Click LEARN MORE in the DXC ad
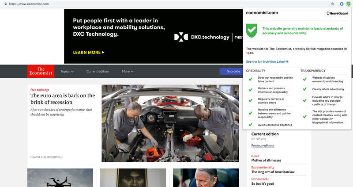The height and width of the screenshot is (187, 353). click(89, 52)
